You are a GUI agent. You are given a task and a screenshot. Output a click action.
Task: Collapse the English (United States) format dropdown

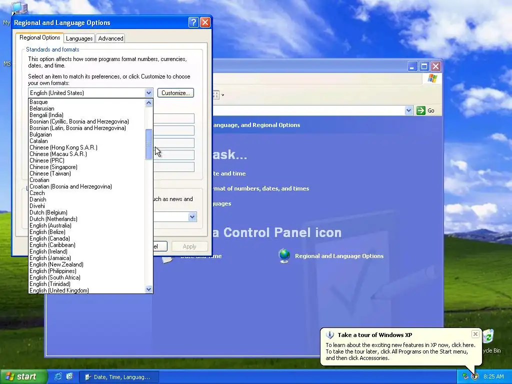pyautogui.click(x=148, y=92)
